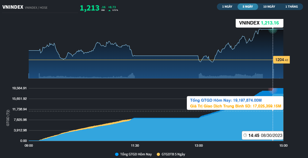Click the green up-arrow change icon

coord(110,10)
